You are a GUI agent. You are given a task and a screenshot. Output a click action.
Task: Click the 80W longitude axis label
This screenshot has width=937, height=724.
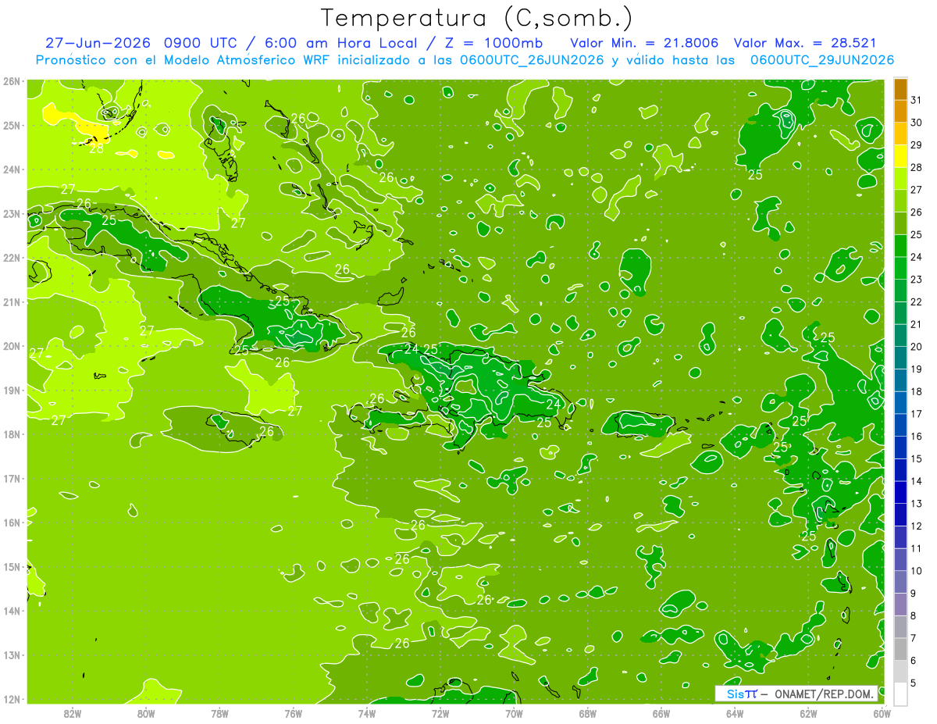[x=146, y=712]
